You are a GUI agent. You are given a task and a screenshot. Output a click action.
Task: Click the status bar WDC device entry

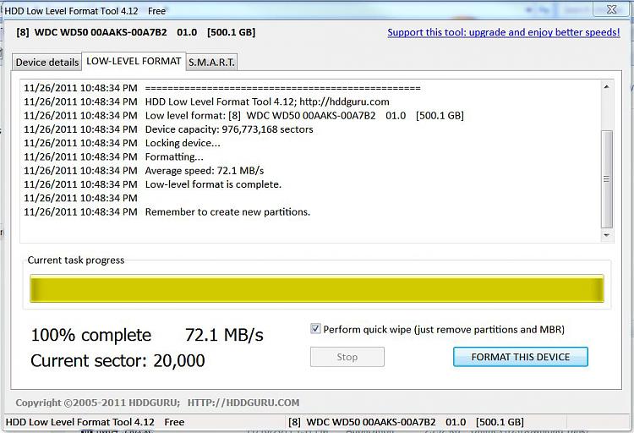tap(406, 422)
